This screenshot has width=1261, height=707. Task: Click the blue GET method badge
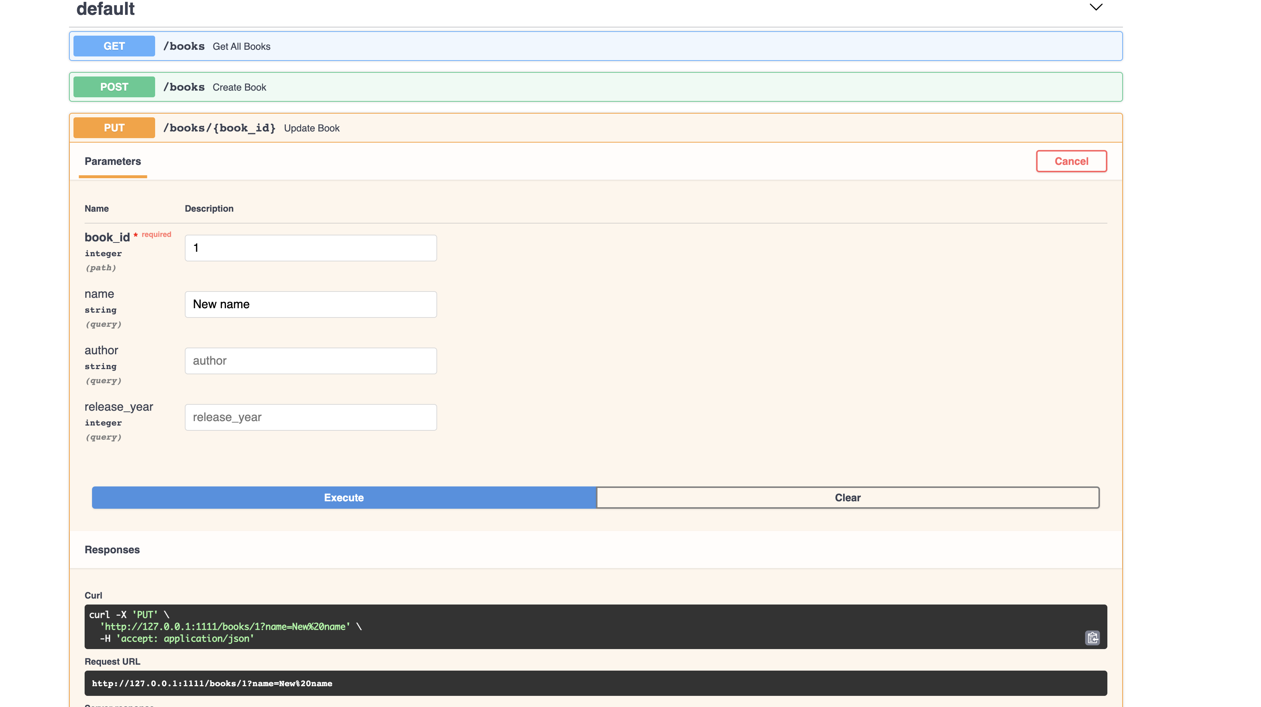click(x=114, y=46)
